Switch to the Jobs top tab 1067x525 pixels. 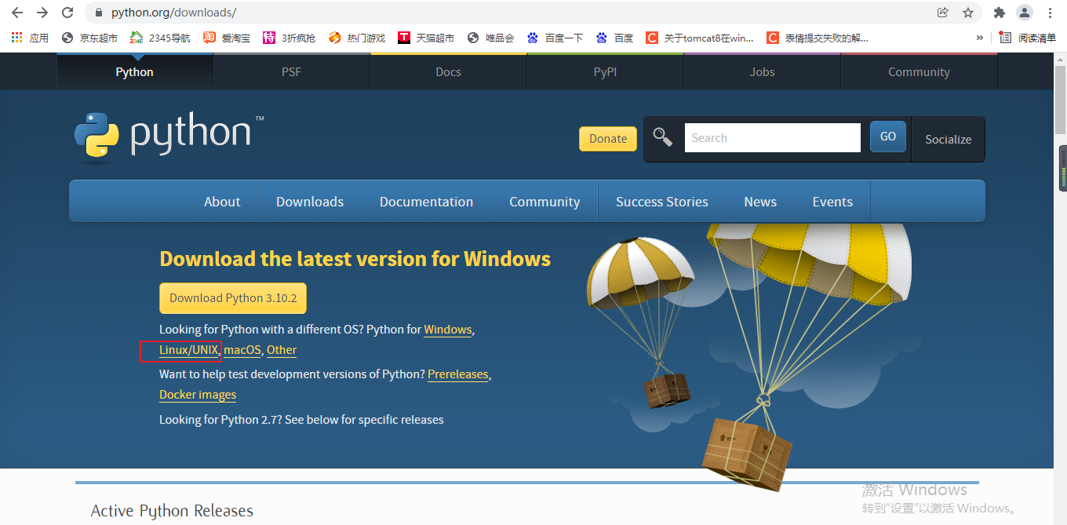pos(762,71)
